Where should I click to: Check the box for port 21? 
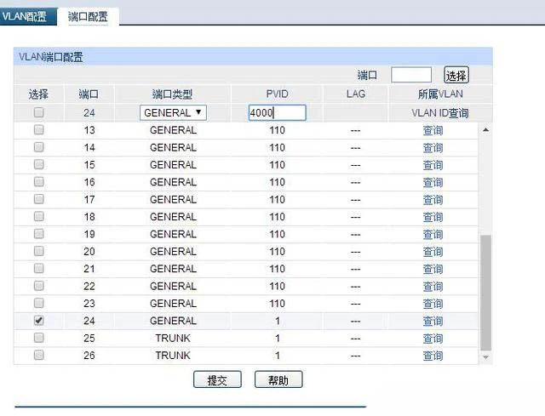coord(39,269)
